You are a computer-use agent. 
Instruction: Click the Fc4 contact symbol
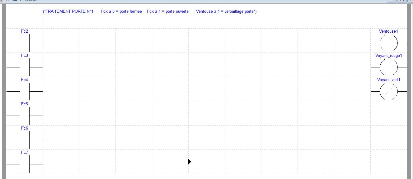point(25,92)
